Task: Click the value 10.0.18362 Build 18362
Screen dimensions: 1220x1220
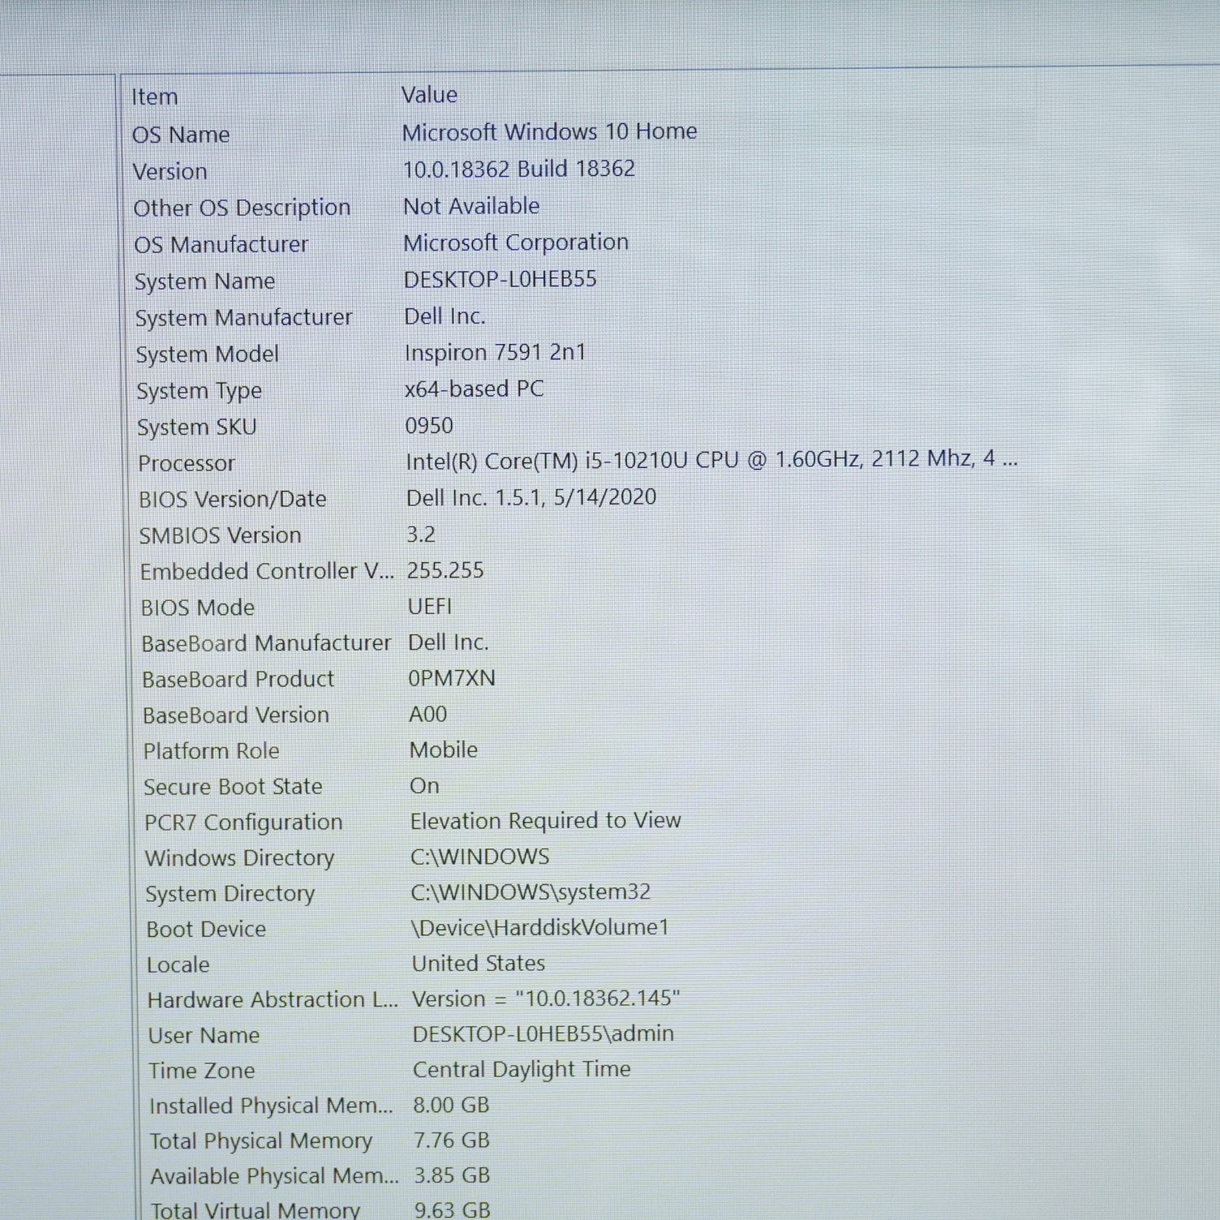Action: click(x=519, y=169)
